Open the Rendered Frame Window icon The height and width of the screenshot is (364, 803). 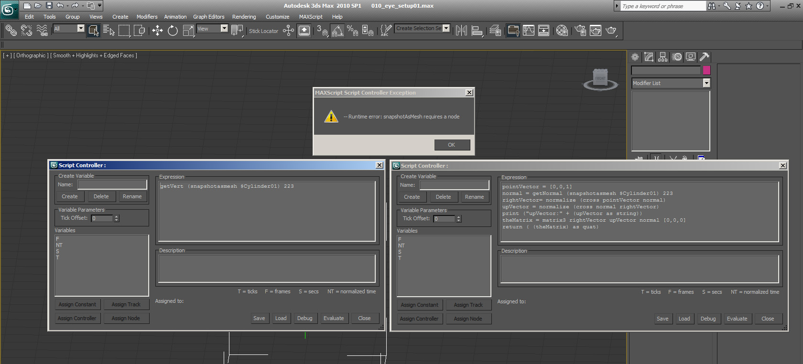(596, 31)
